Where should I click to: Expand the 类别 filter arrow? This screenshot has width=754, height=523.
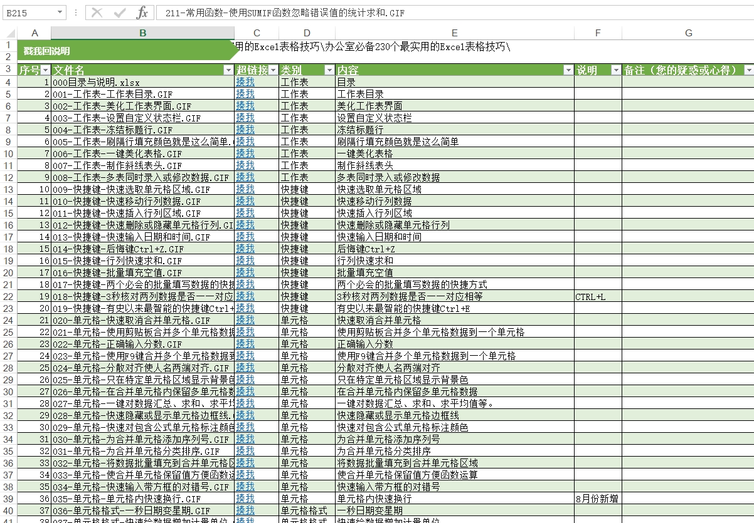(x=329, y=70)
